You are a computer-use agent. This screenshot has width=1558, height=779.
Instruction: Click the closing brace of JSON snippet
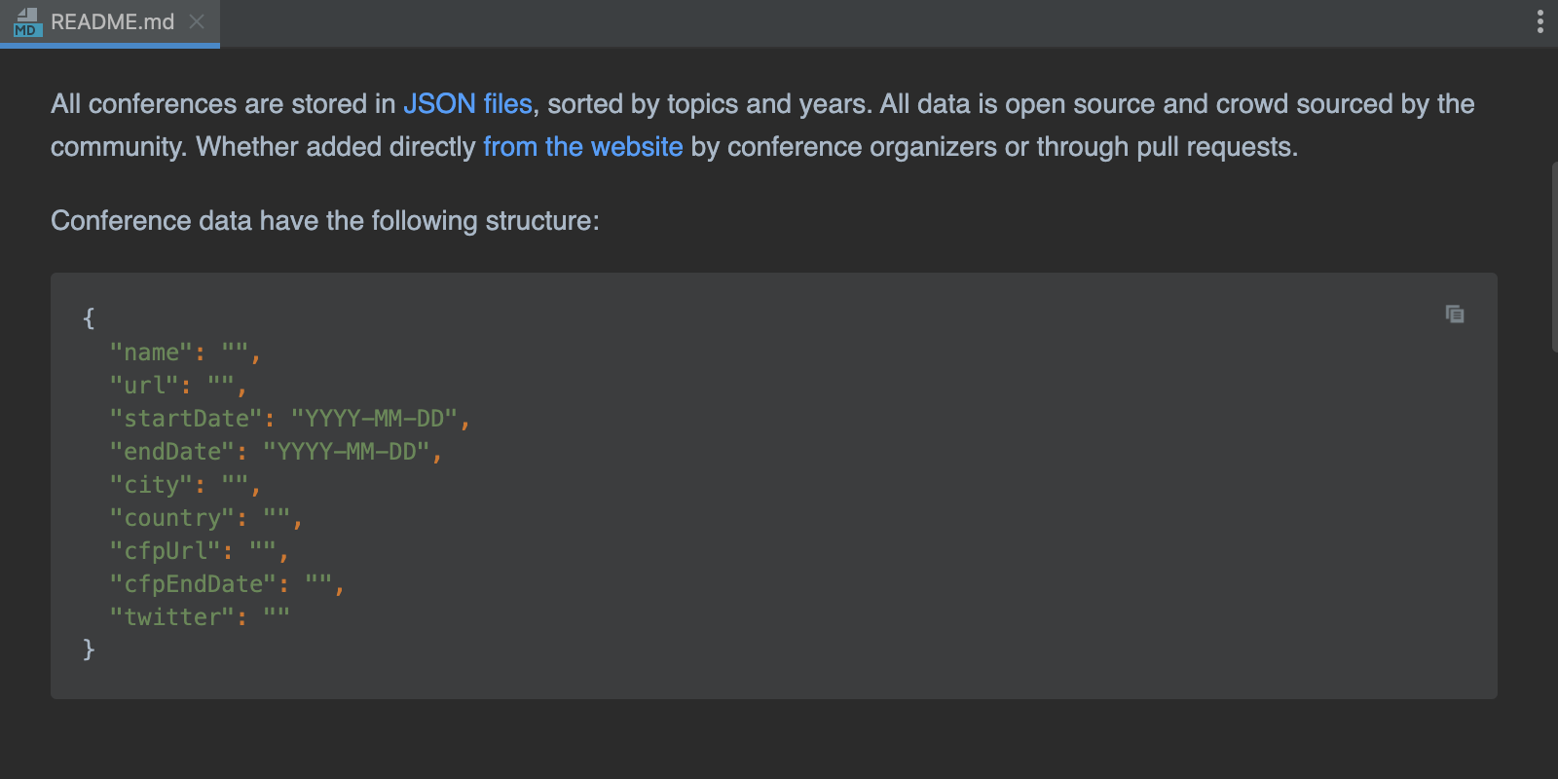coord(89,649)
